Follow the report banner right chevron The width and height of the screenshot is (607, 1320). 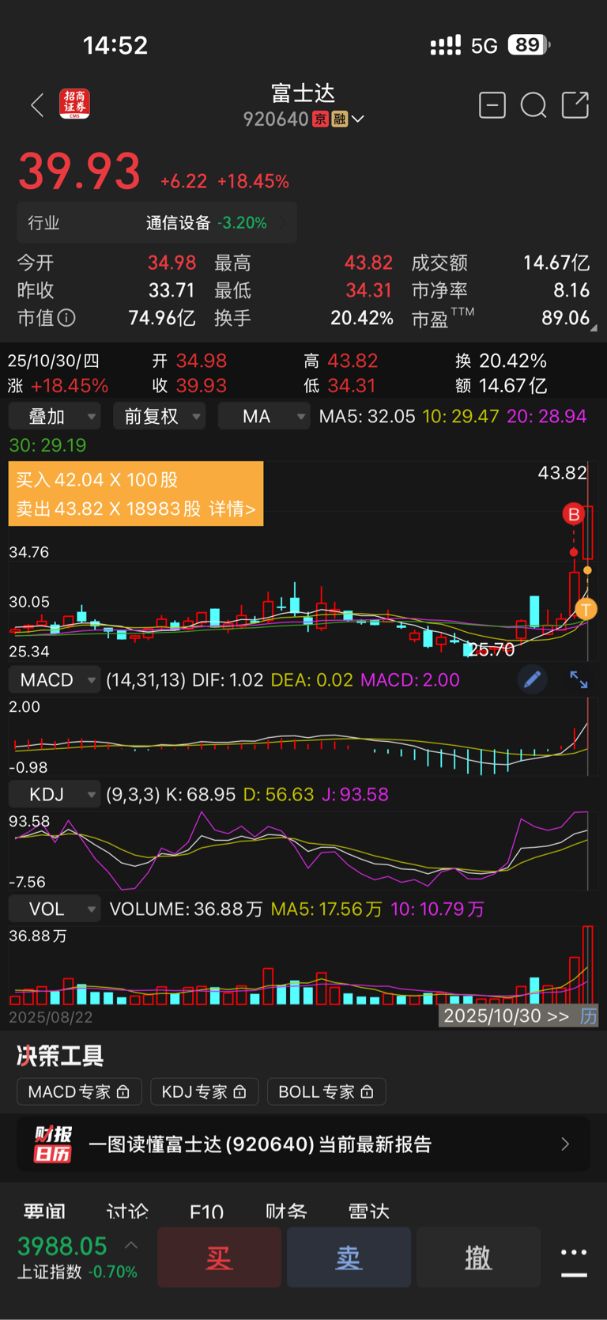pyautogui.click(x=565, y=1144)
